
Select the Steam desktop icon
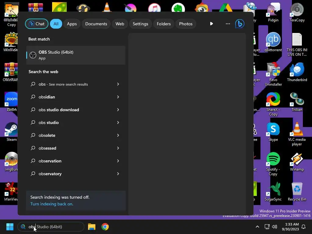click(11, 132)
